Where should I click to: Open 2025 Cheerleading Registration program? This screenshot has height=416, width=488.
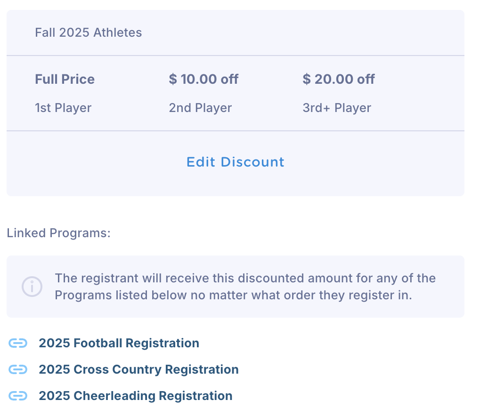point(135,396)
